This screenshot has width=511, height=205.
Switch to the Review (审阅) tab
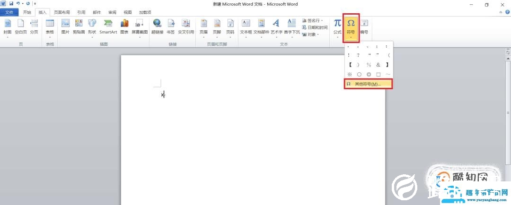113,12
